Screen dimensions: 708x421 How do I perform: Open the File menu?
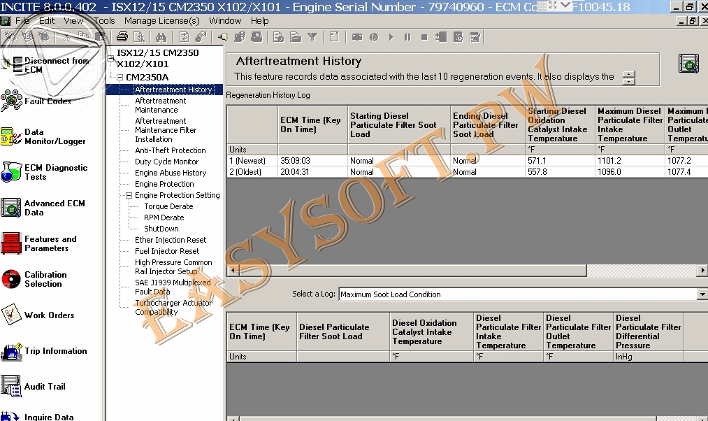pyautogui.click(x=22, y=21)
